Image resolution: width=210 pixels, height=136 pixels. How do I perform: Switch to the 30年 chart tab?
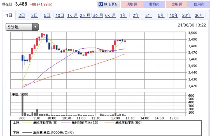click(x=199, y=15)
